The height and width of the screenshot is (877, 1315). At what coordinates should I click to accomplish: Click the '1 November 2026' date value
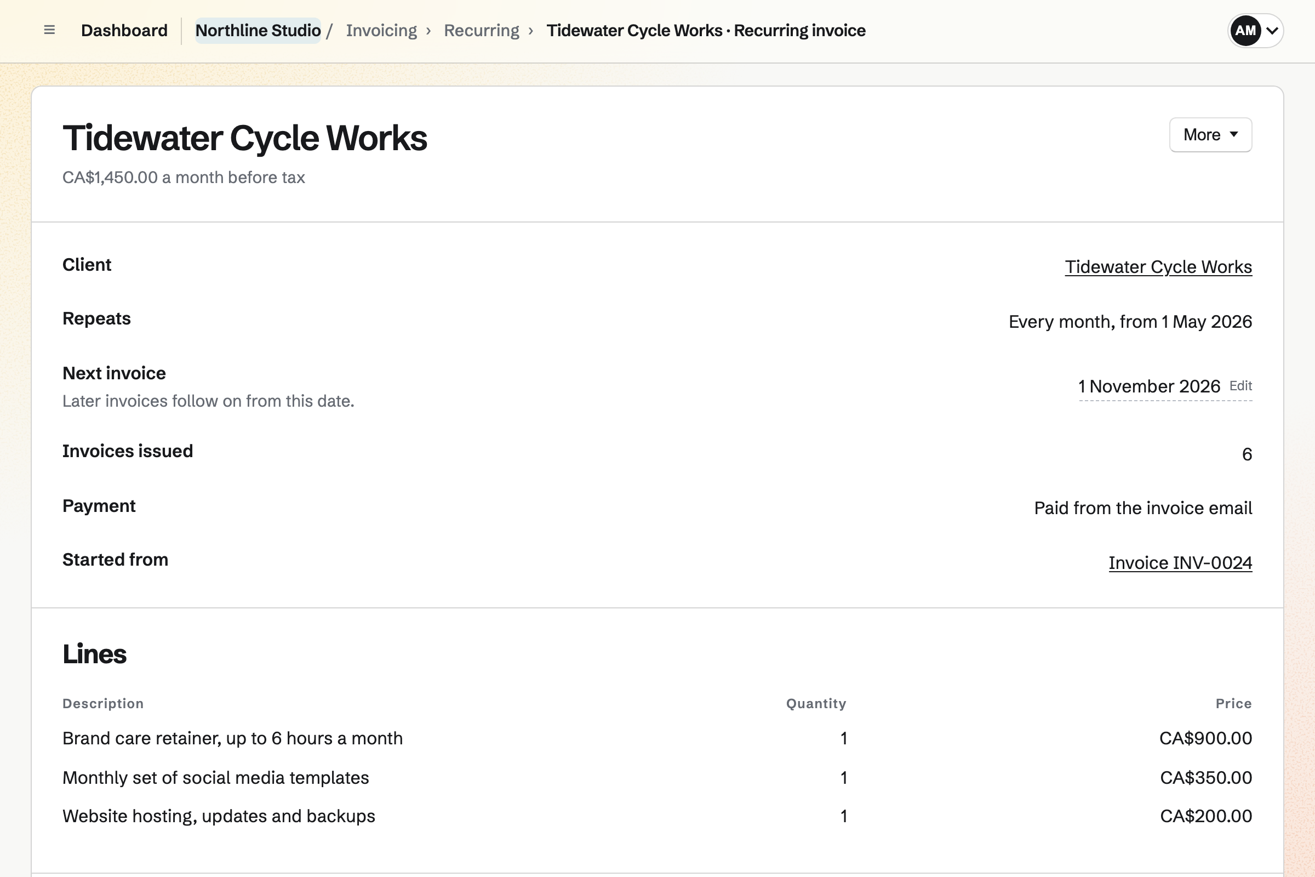click(1149, 386)
